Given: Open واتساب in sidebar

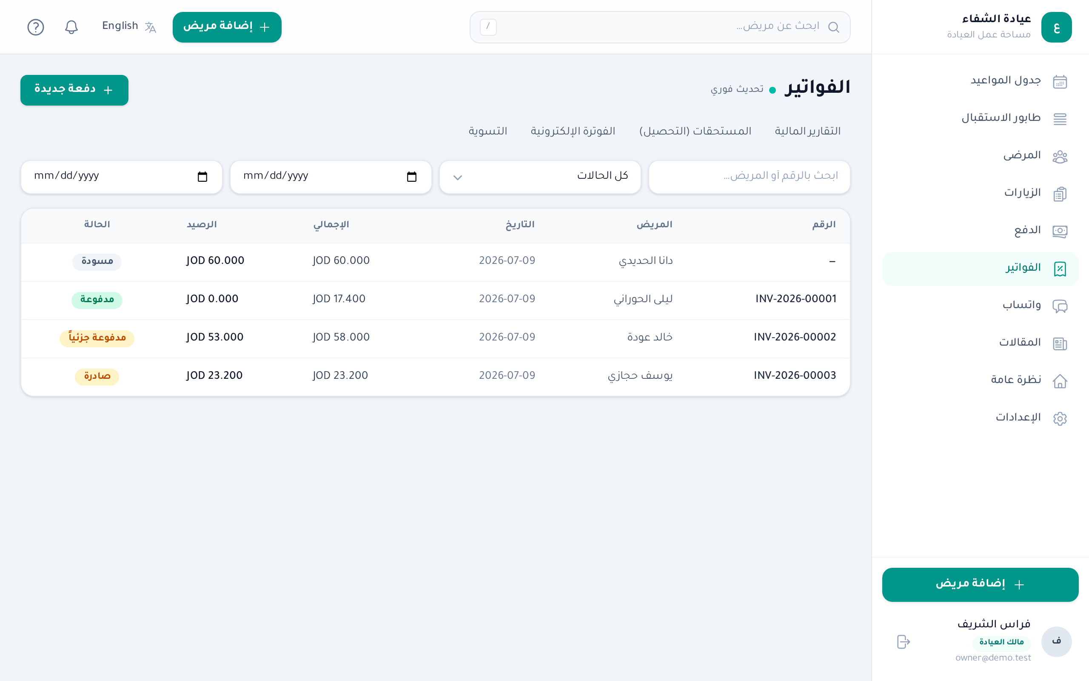Looking at the screenshot, I should [1021, 305].
